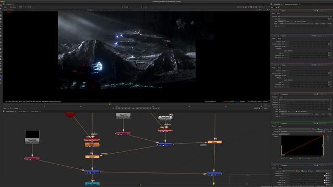The height and width of the screenshot is (187, 333).
Task: Open the channels dropdown in the ColorLookup panel
Action: point(295,129)
